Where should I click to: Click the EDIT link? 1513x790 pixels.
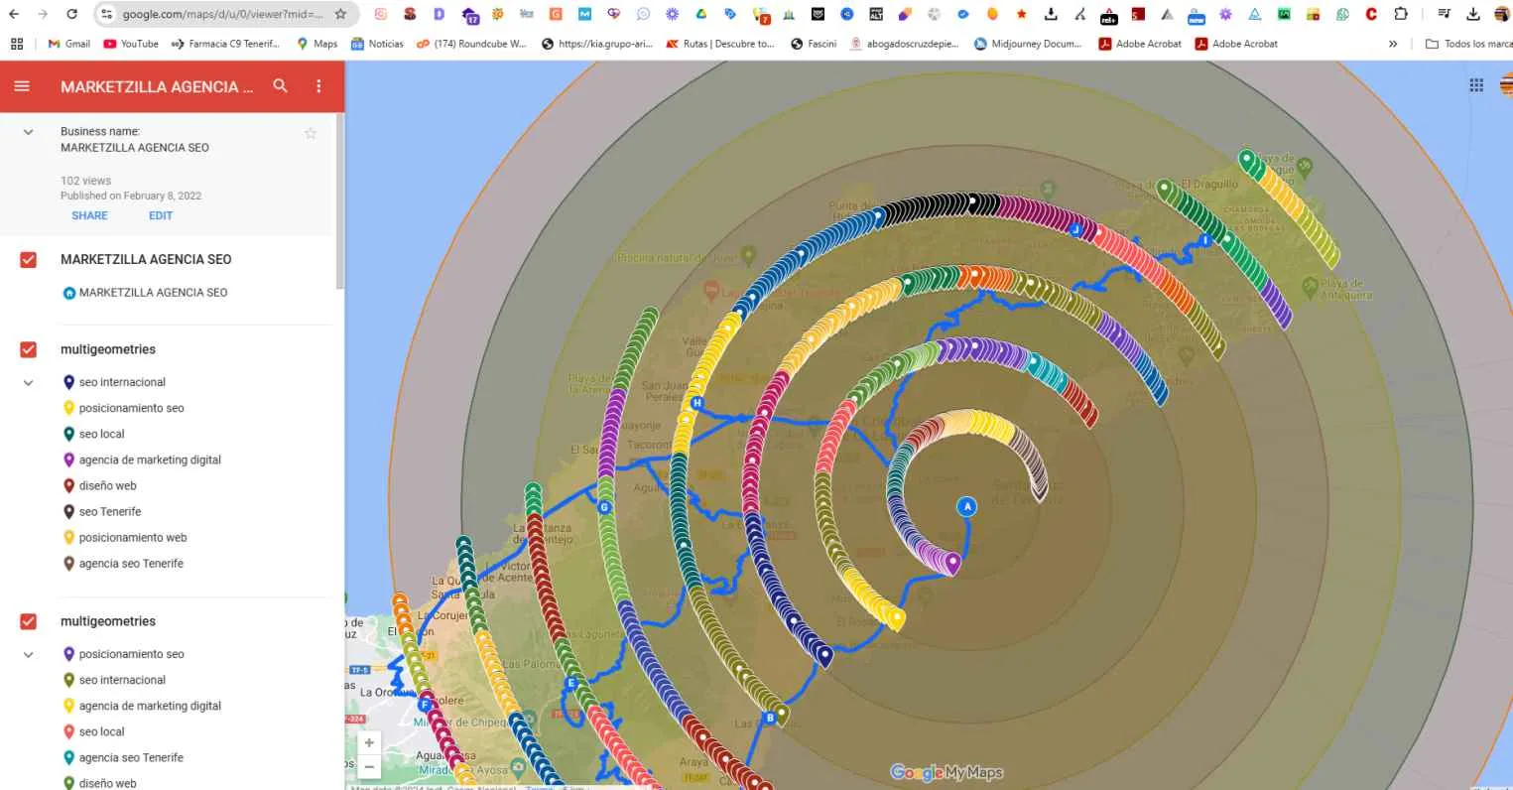[160, 215]
